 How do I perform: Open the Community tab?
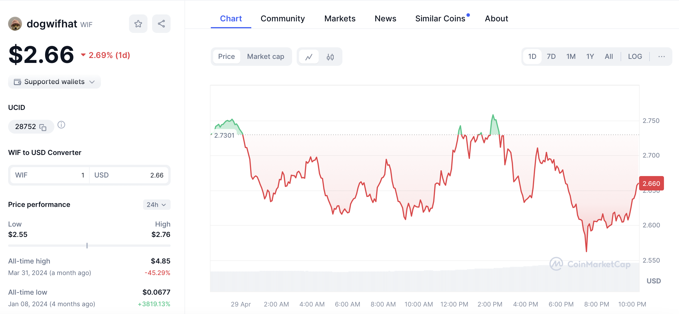pyautogui.click(x=283, y=18)
